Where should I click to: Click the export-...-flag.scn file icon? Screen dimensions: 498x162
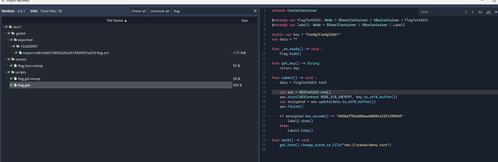click(x=20, y=53)
